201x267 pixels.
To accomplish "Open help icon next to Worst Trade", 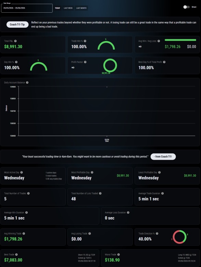I will coord(118,255).
